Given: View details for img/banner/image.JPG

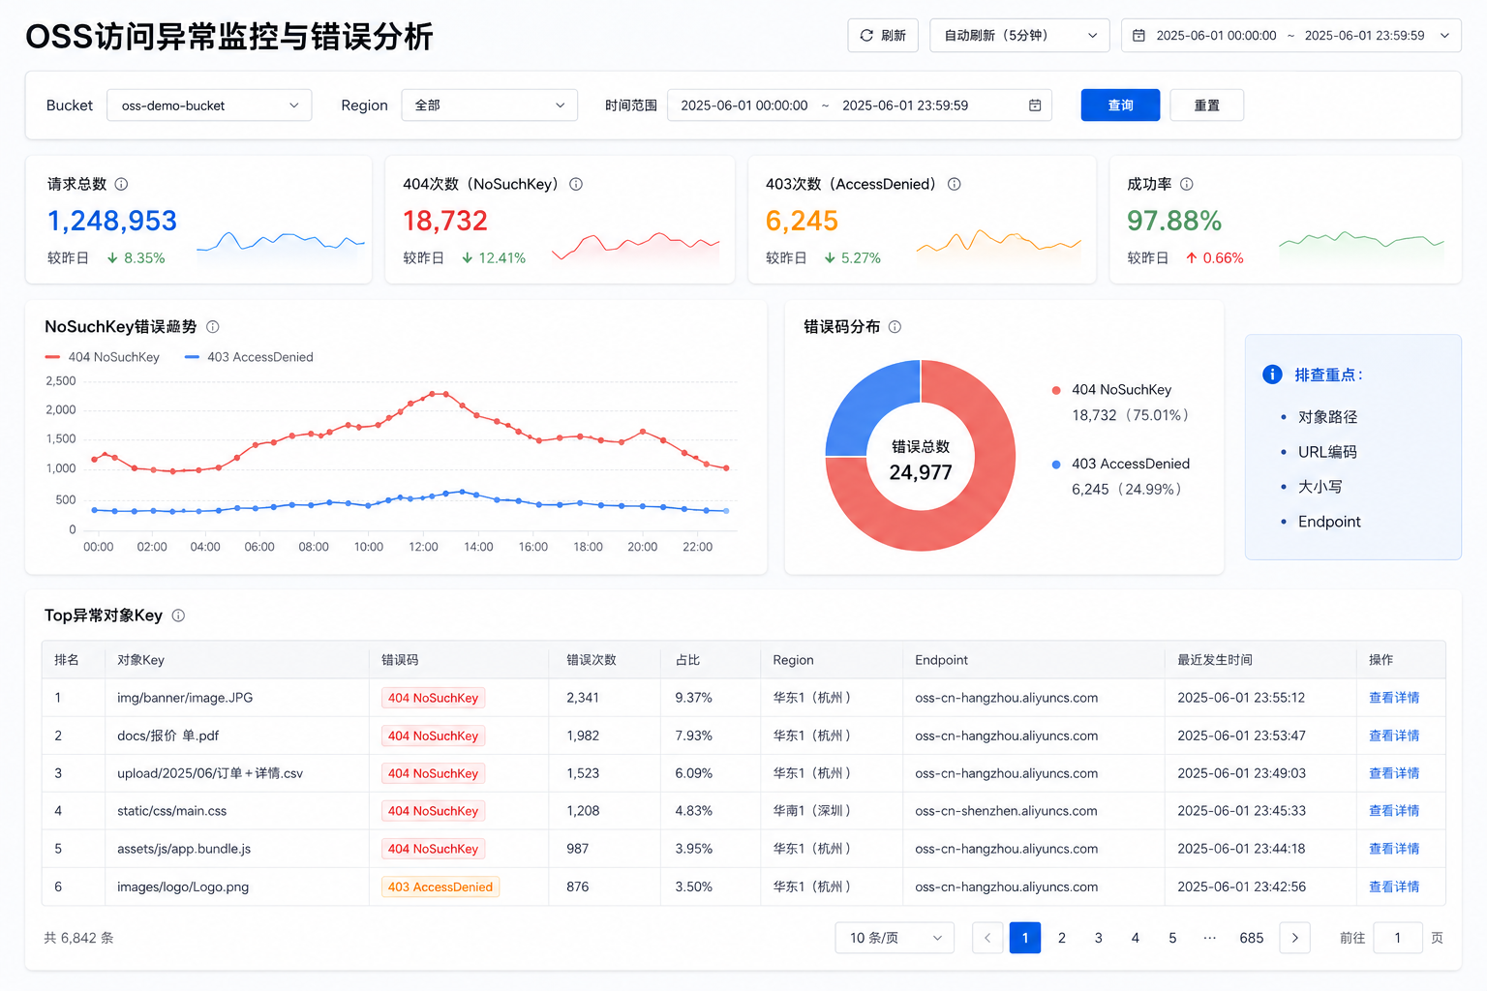Looking at the screenshot, I should (1394, 698).
